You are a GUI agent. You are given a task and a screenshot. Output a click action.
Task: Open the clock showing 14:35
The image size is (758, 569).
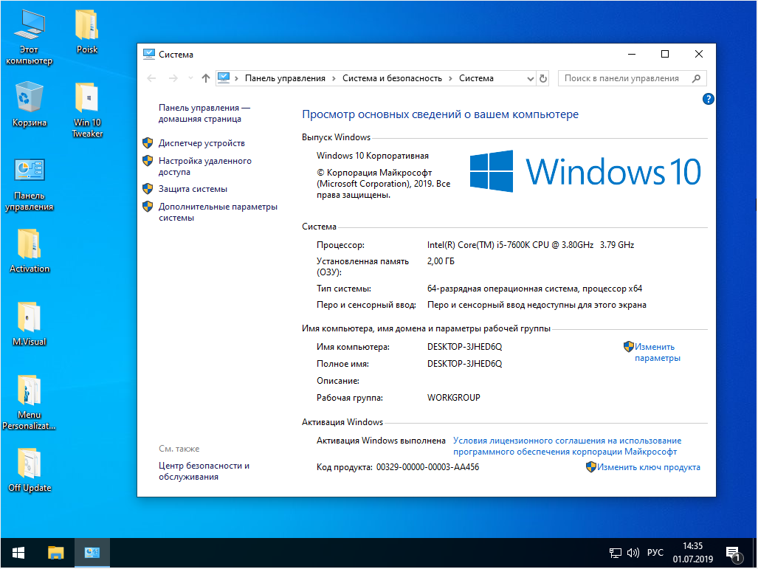click(x=693, y=553)
